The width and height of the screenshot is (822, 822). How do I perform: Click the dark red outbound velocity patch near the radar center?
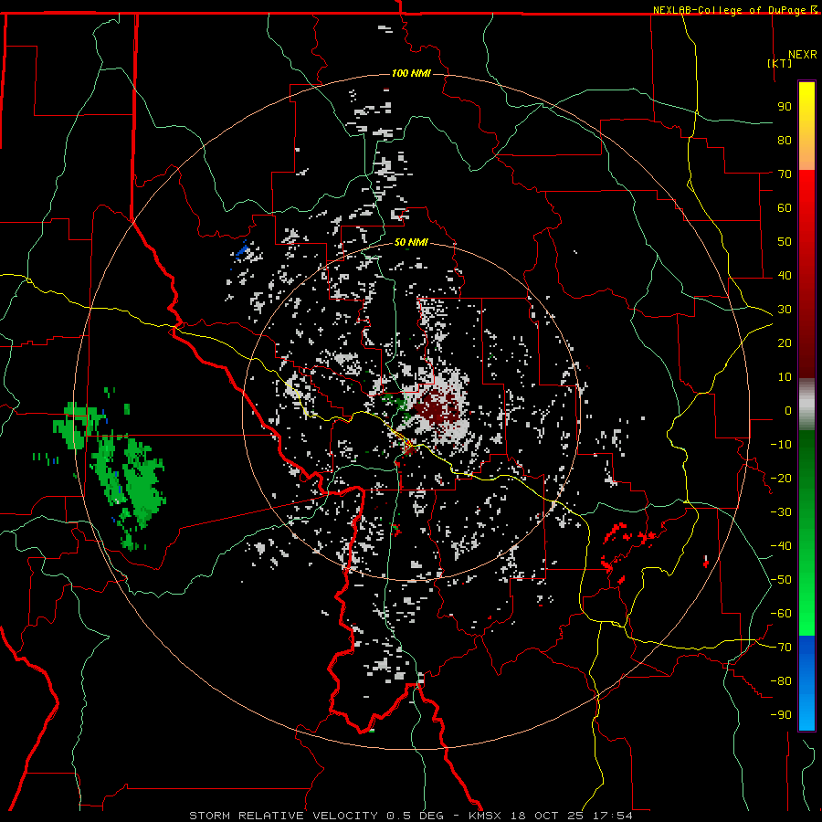click(437, 406)
